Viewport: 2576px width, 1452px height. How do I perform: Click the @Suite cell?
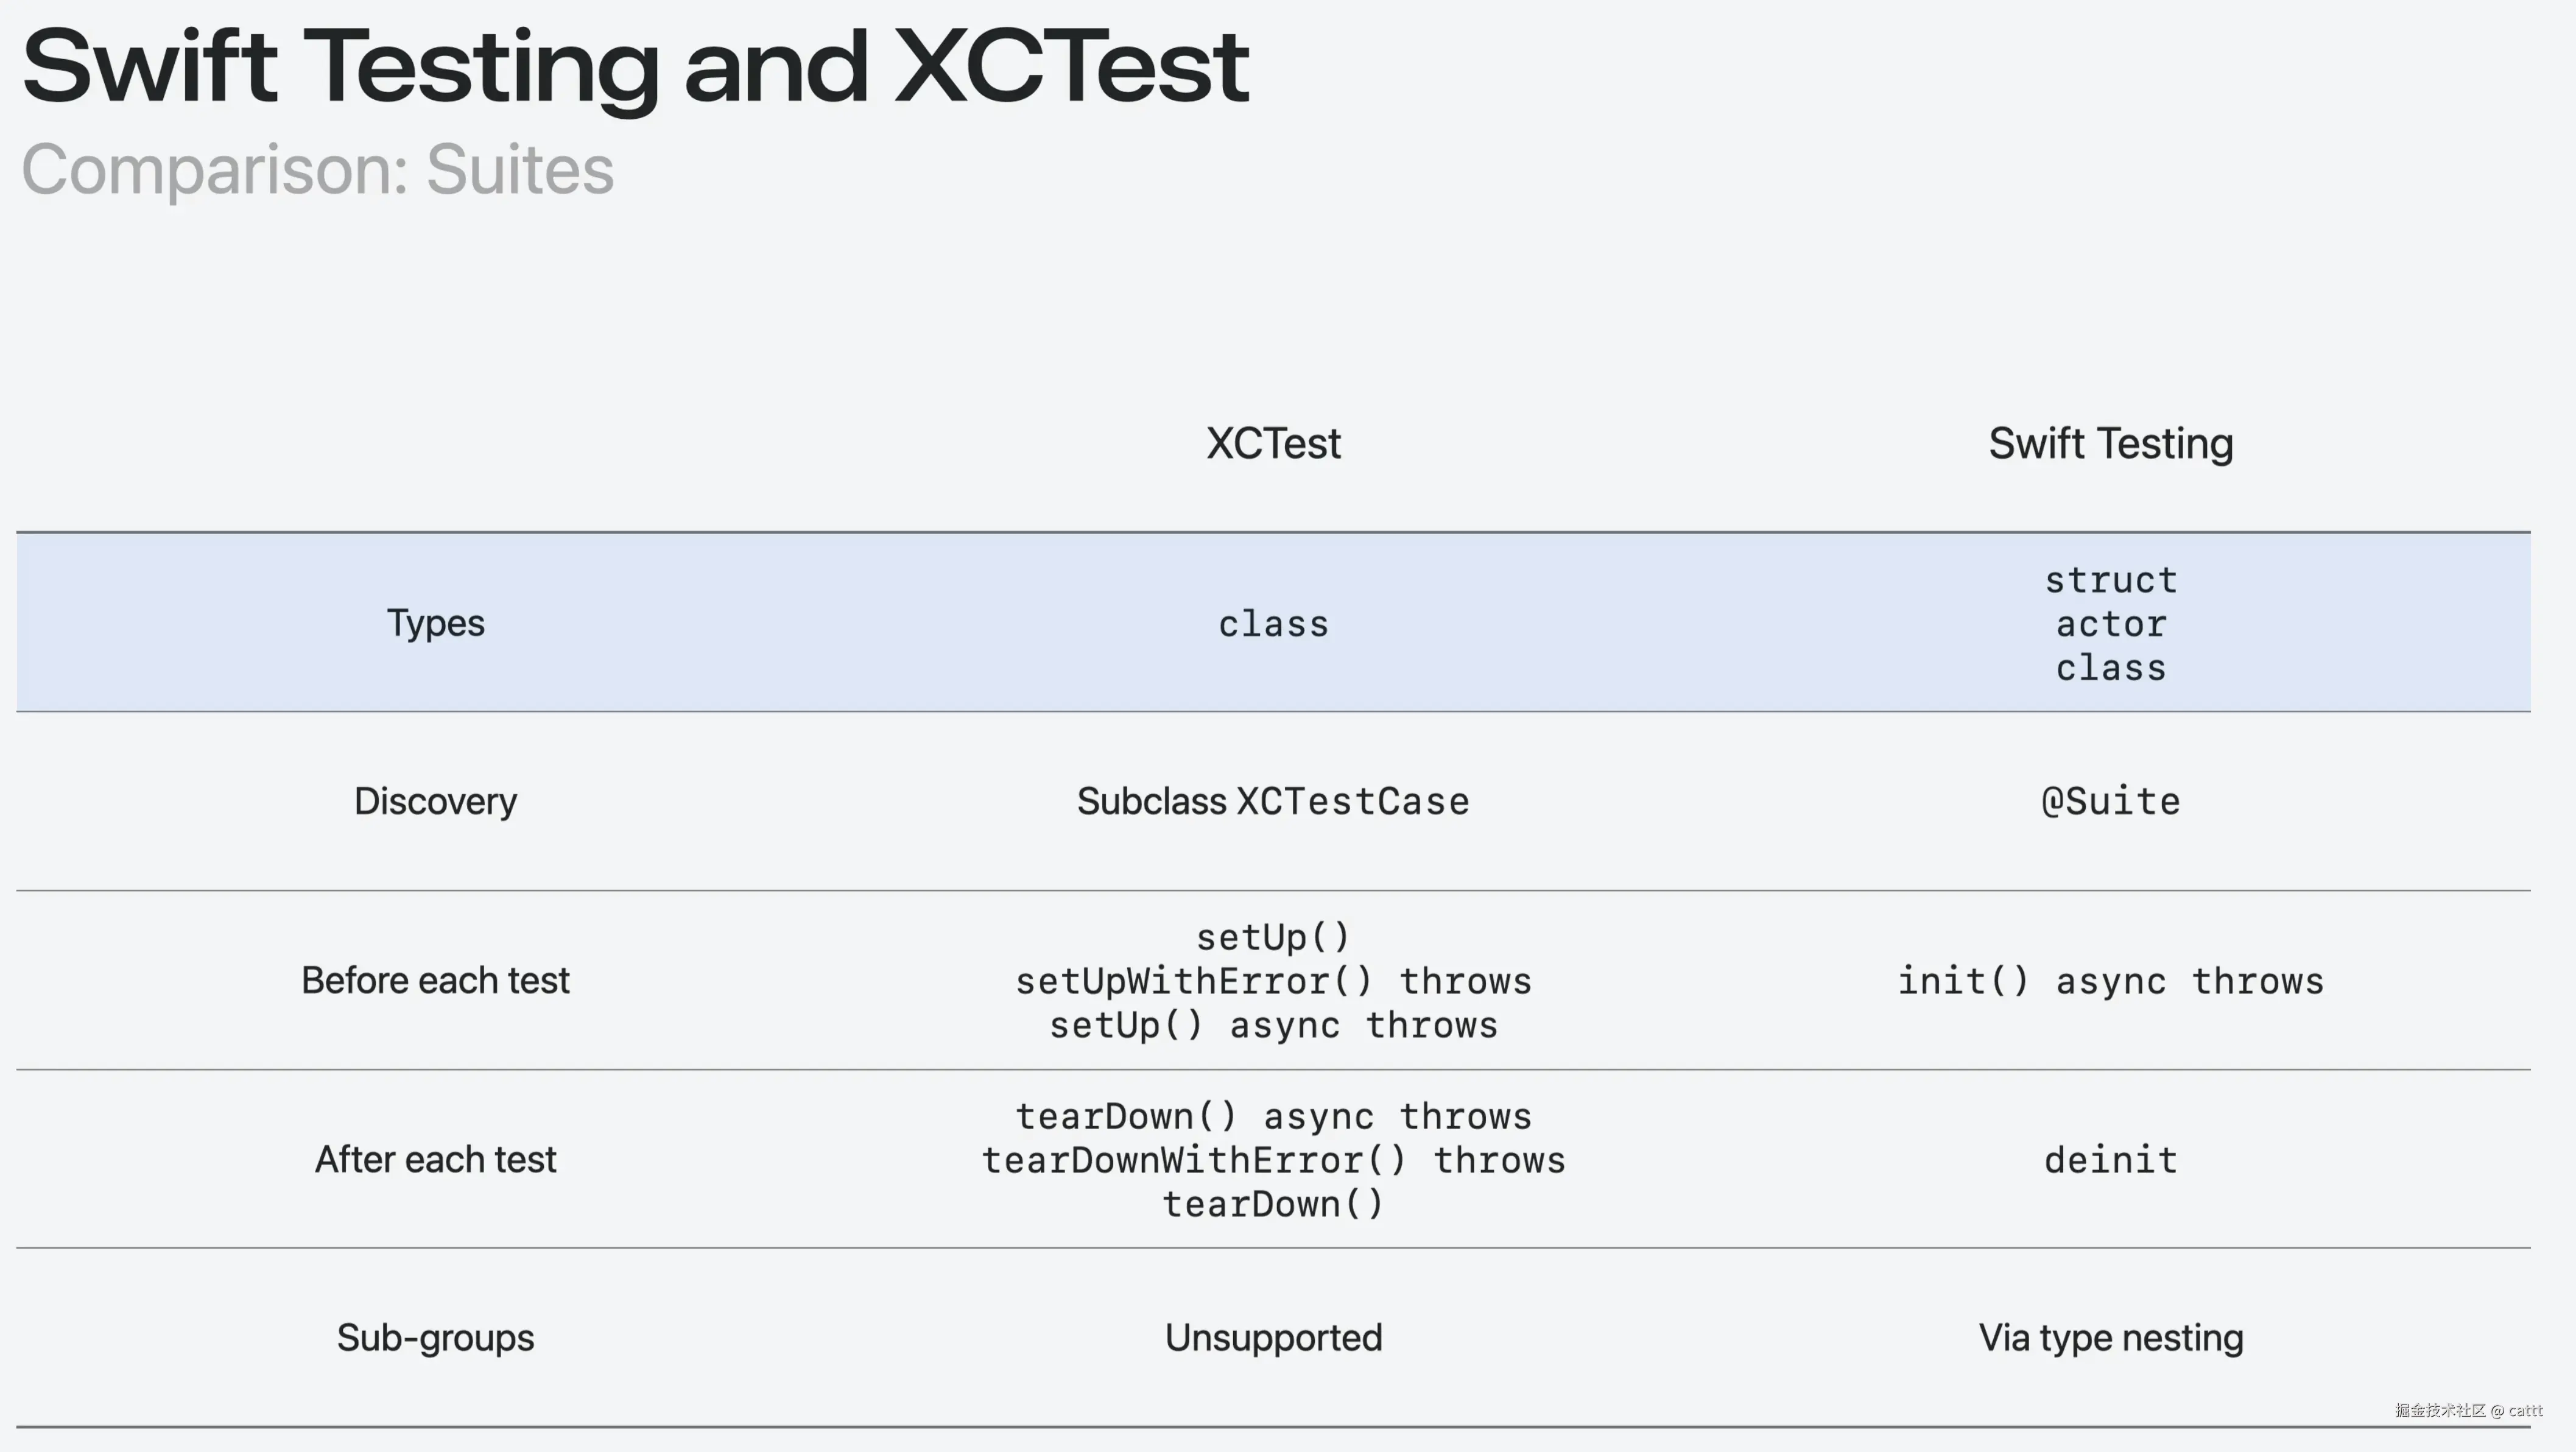click(2110, 801)
